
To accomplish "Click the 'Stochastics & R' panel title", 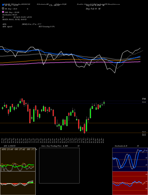I will (121, 146).
